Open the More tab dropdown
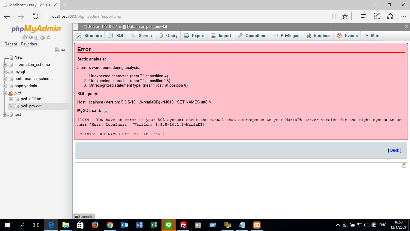The height and width of the screenshot is (231, 410). [372, 35]
